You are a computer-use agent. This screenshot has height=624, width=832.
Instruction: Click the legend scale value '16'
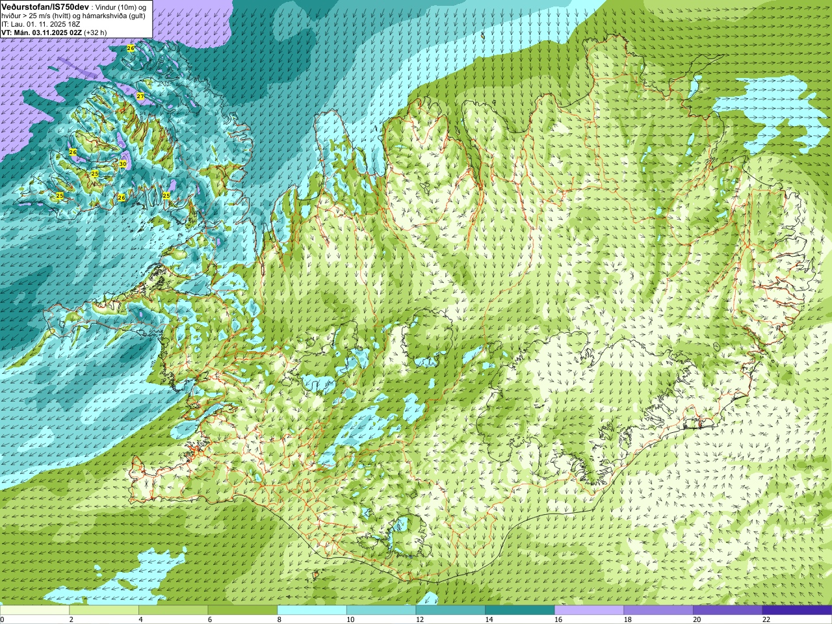(x=558, y=619)
